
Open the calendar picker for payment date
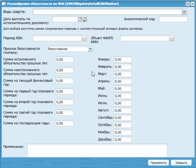(x=80, y=19)
